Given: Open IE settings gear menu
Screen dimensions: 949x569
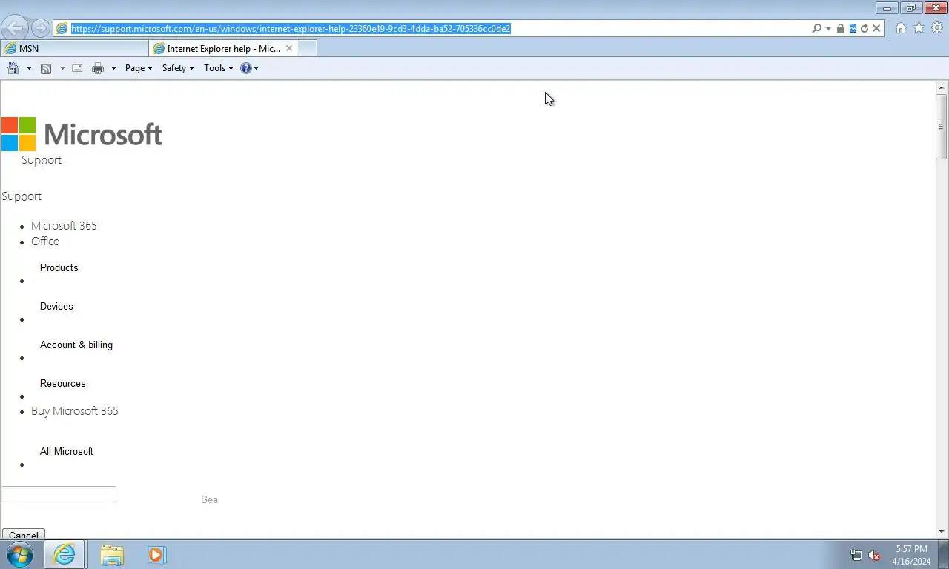Looking at the screenshot, I should (937, 28).
